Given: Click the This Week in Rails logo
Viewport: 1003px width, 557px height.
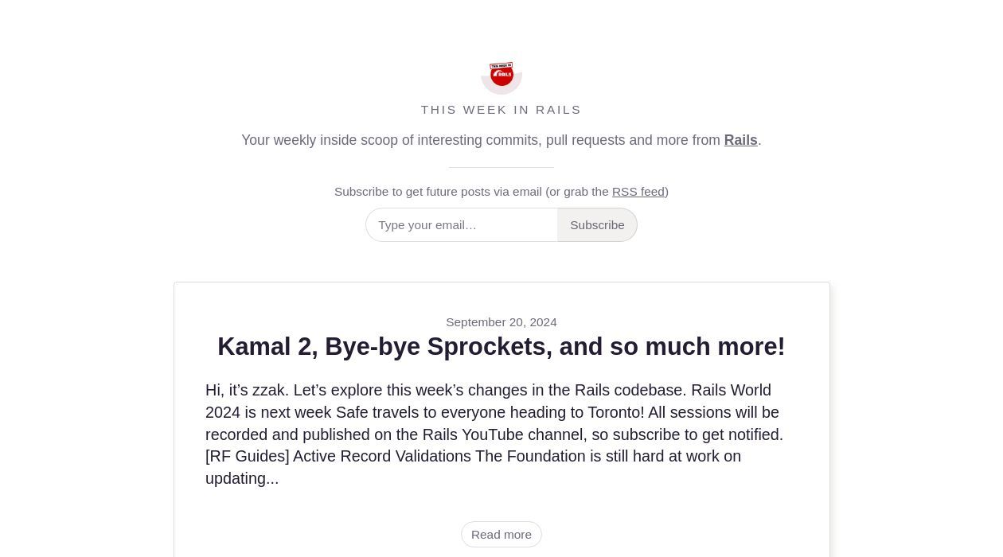Looking at the screenshot, I should 501,74.
